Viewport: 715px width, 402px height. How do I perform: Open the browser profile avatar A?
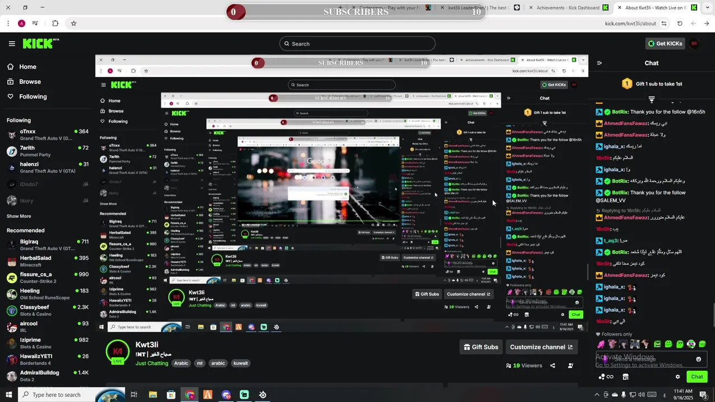pos(21,23)
